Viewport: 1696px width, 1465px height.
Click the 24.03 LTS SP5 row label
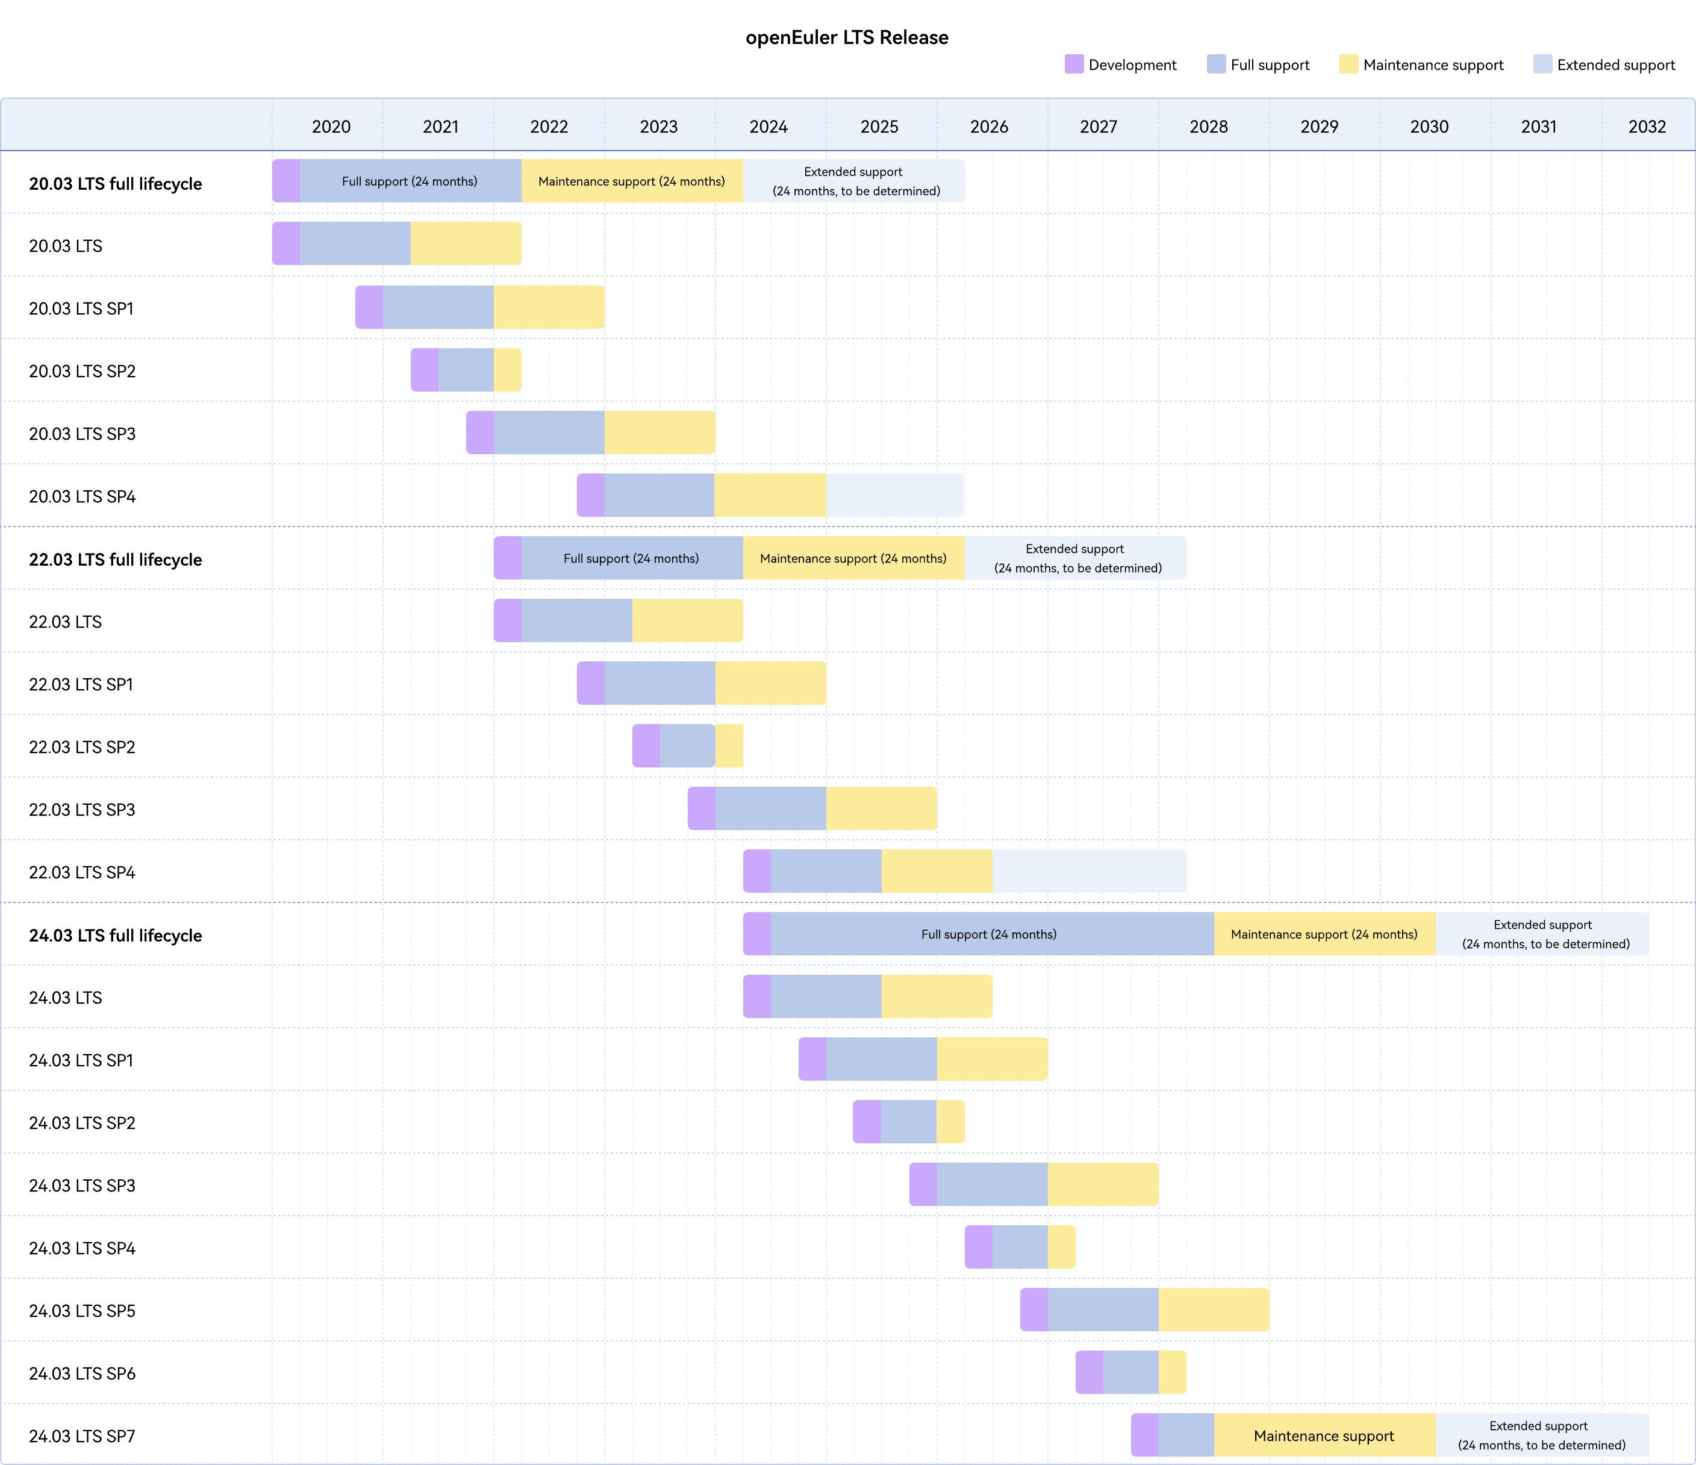(82, 1310)
